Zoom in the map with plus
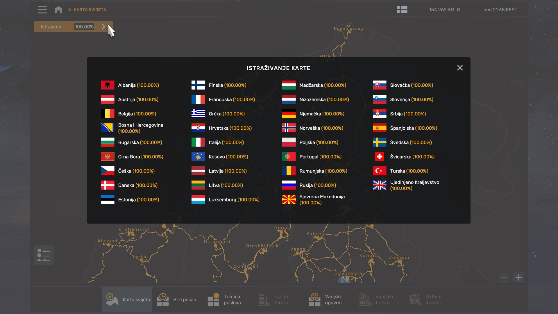This screenshot has width=558, height=314. pos(518,277)
